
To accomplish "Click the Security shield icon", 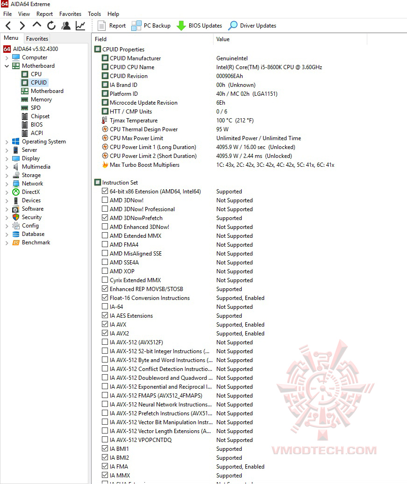I will click(16, 217).
